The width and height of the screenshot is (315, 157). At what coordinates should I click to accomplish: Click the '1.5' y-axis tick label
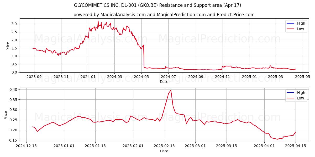point(15,48)
